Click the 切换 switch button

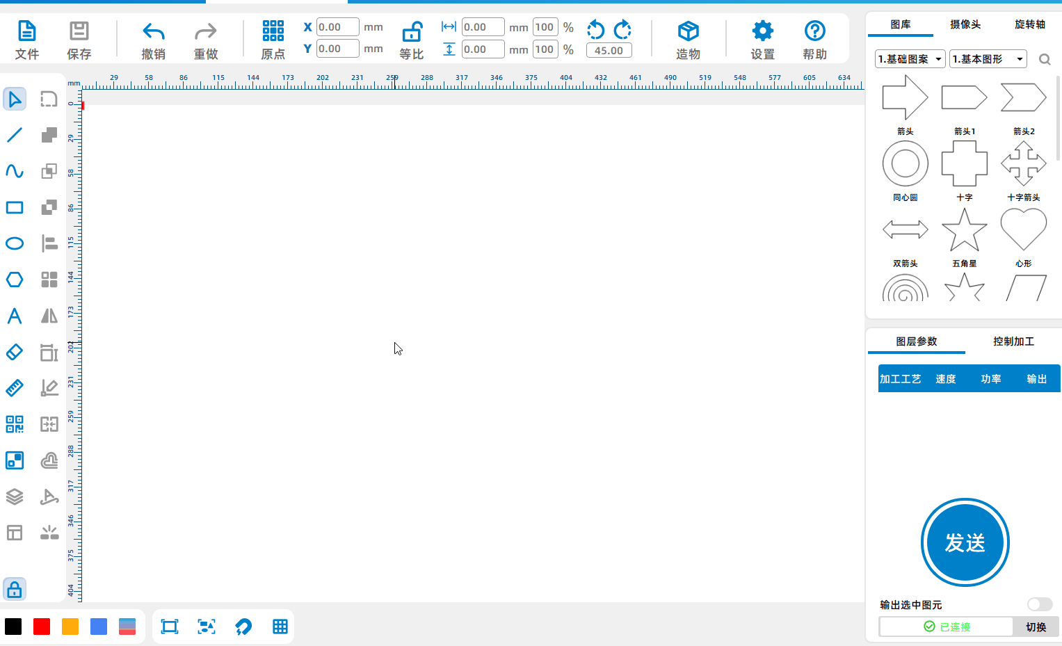click(x=1036, y=627)
